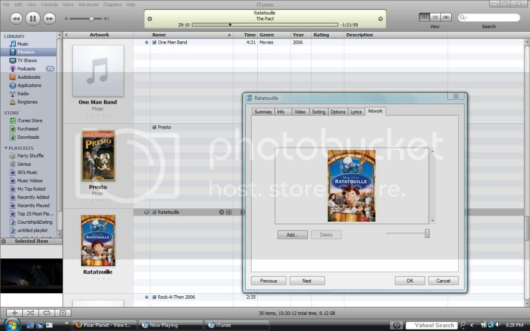The height and width of the screenshot is (331, 530).
Task: Click the fast-forward/next track button
Action: click(x=49, y=19)
